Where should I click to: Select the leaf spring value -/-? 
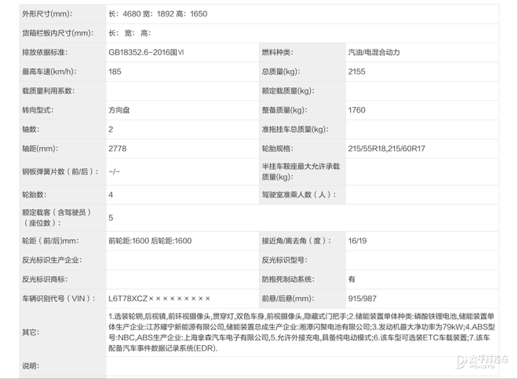pyautogui.click(x=115, y=171)
